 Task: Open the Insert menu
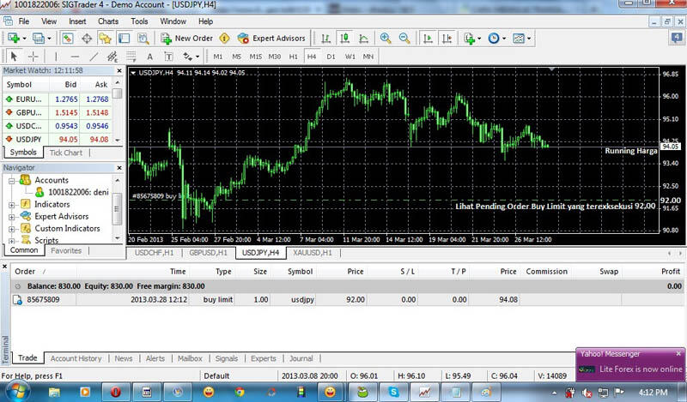coord(77,21)
